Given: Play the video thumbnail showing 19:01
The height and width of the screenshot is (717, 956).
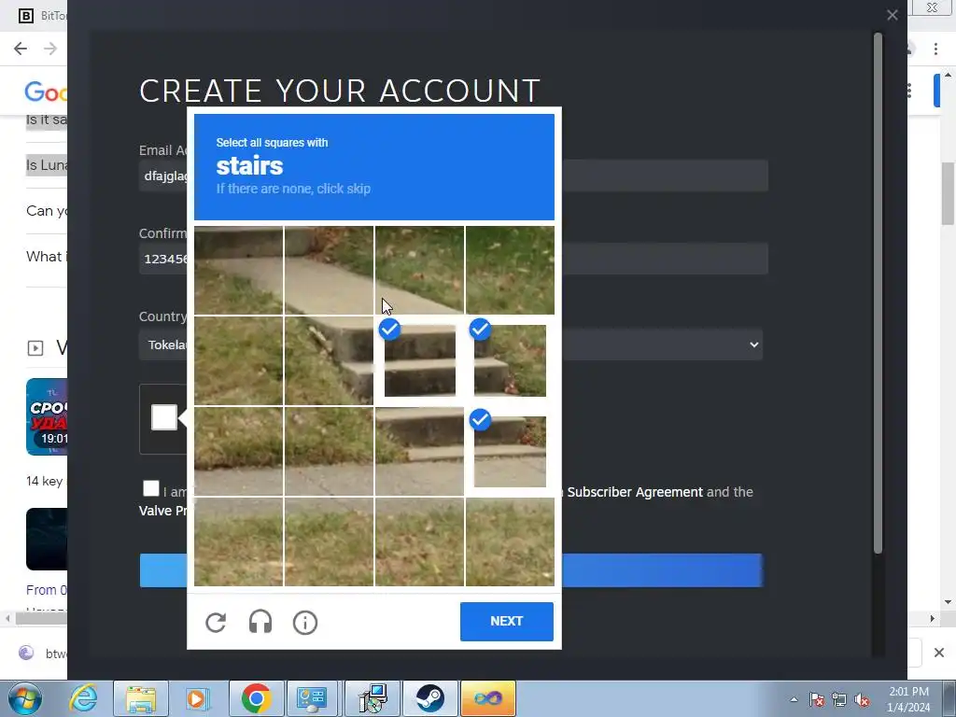Looking at the screenshot, I should 47,417.
